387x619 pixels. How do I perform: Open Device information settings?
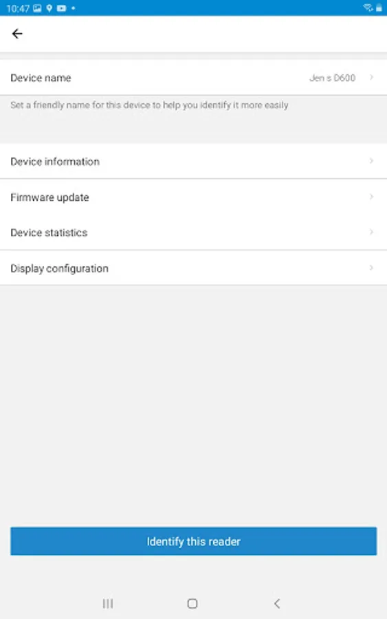193,161
